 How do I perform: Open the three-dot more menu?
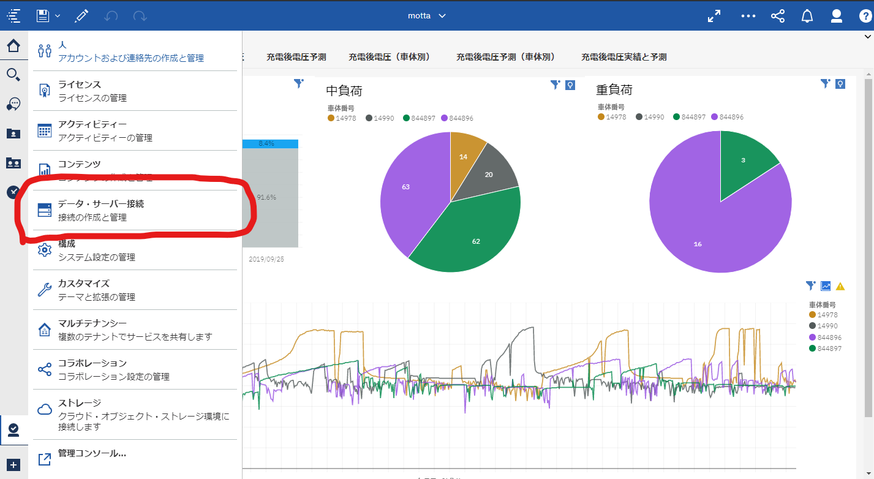(x=748, y=16)
